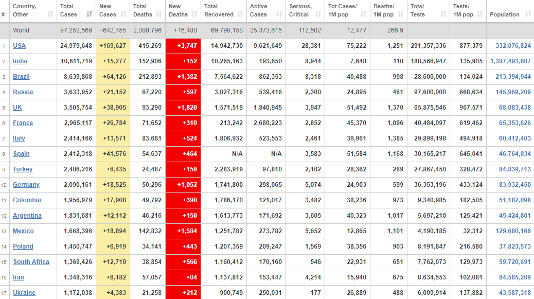Click Brazil's red new deaths cell

(x=183, y=77)
